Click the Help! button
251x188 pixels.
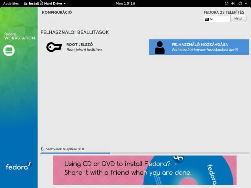point(238,19)
